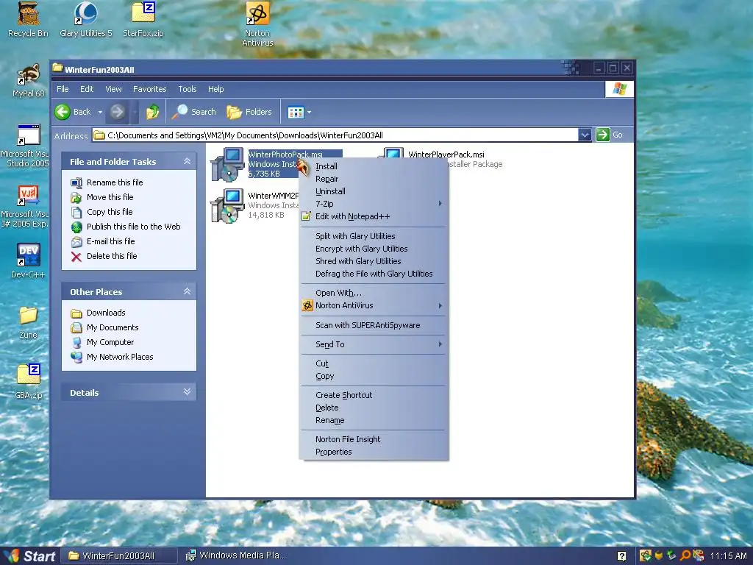Image resolution: width=753 pixels, height=565 pixels.
Task: Open the Back history dropdown arrow
Action: click(x=100, y=112)
